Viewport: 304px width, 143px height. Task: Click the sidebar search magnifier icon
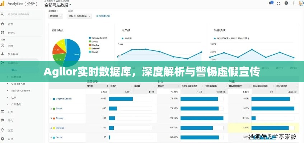point(2,14)
